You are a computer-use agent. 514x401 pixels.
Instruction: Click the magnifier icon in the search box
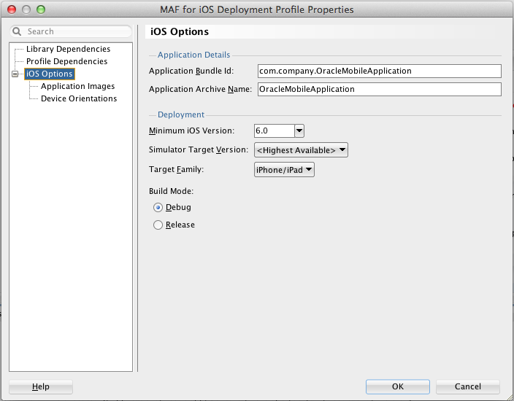tap(16, 31)
